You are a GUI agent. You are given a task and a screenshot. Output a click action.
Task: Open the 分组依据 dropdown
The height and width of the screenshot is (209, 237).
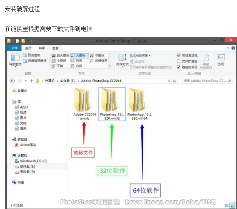[x=140, y=55]
